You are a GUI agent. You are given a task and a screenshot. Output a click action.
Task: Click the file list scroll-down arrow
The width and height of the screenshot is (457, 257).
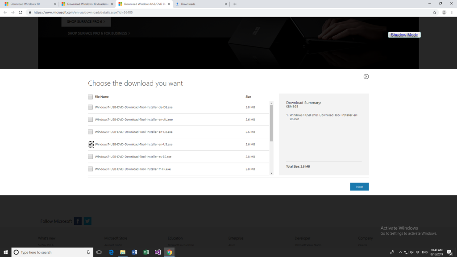[271, 173]
